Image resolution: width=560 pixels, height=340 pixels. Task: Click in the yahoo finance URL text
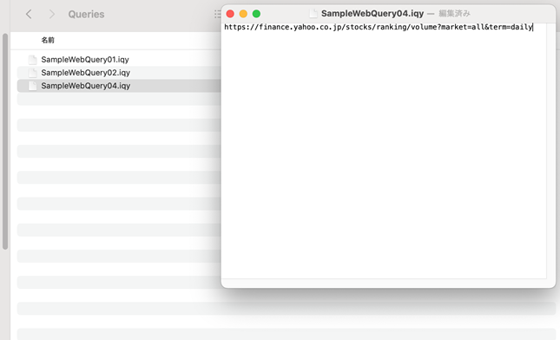[379, 27]
